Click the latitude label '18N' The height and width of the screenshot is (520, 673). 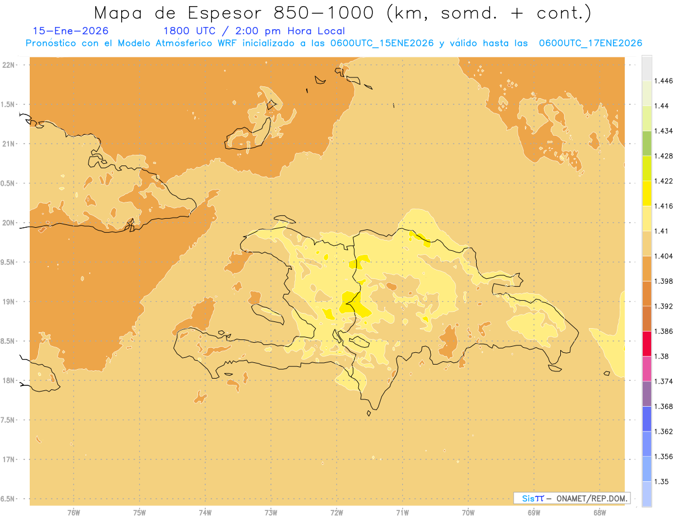point(8,380)
